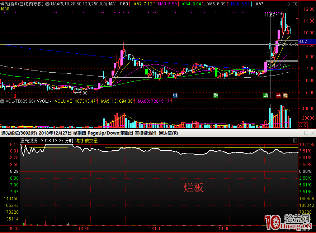Close the 通光线缆(300265) intraday window
The width and height of the screenshot is (316, 233).
point(313,133)
